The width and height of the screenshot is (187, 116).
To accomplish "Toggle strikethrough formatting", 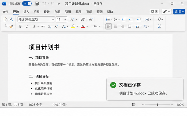I will tap(43, 26).
